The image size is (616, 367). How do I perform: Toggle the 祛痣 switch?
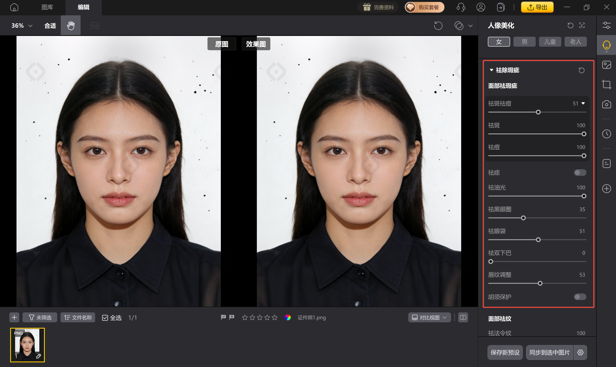tap(580, 173)
